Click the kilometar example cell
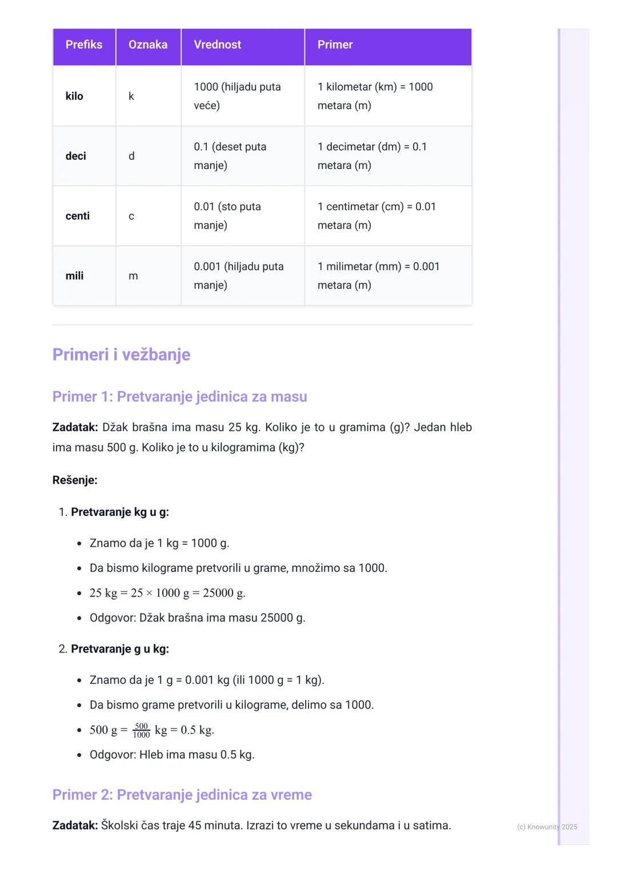 point(375,96)
